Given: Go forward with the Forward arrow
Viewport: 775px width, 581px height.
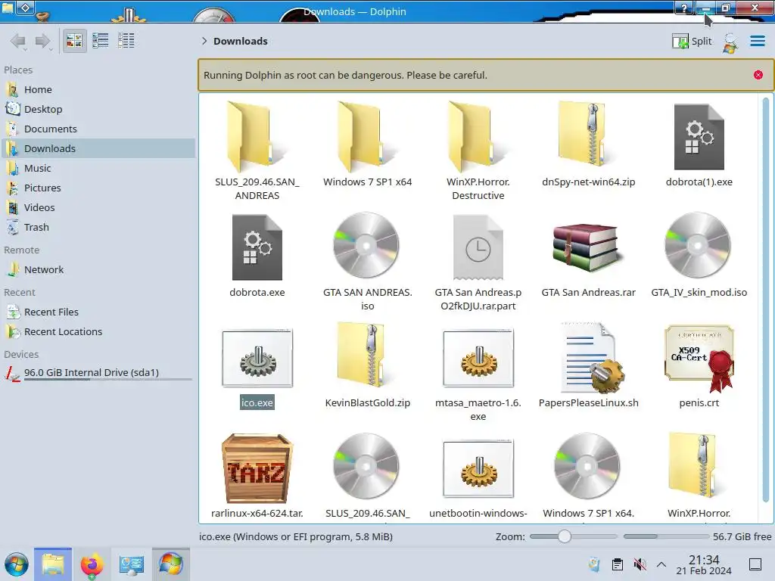Looking at the screenshot, I should (x=43, y=41).
